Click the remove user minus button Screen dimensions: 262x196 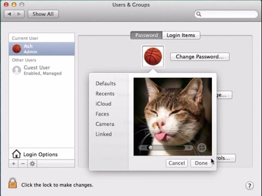click(23, 163)
